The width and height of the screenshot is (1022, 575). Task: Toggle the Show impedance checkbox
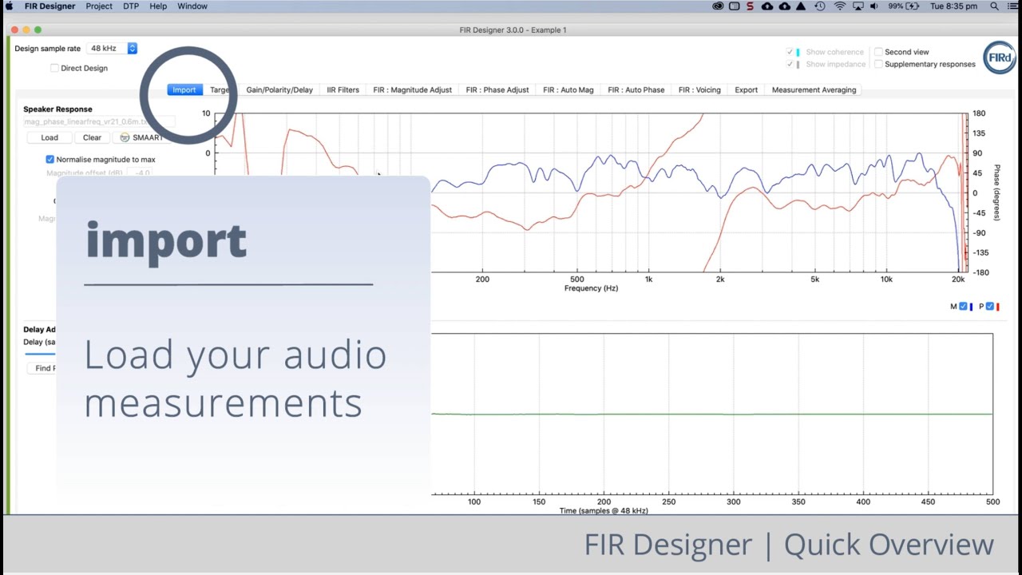[790, 64]
